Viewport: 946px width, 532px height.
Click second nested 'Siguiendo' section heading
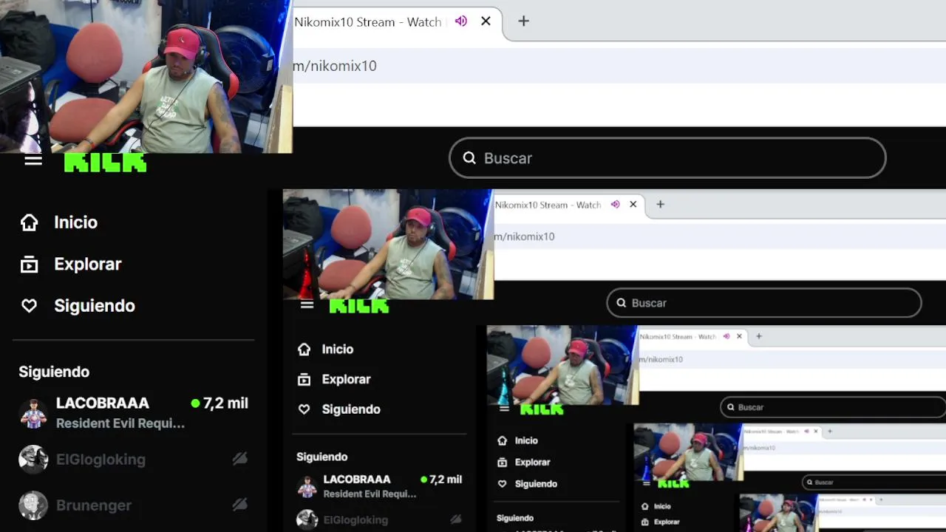(321, 457)
